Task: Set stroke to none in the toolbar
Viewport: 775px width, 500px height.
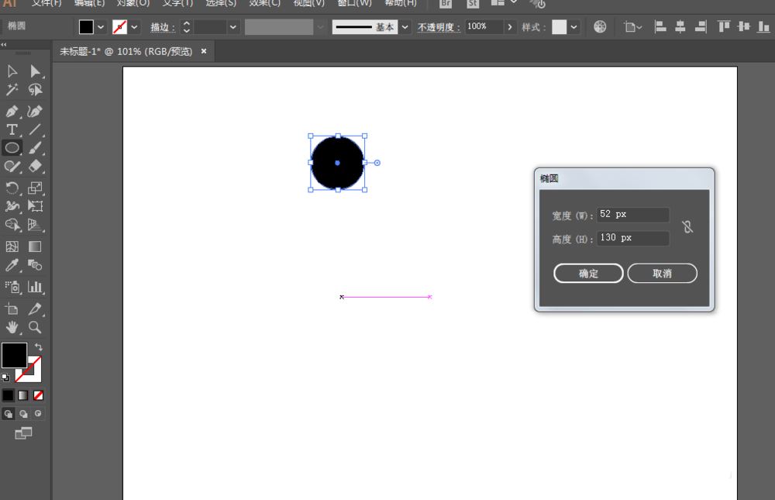Action: 38,395
